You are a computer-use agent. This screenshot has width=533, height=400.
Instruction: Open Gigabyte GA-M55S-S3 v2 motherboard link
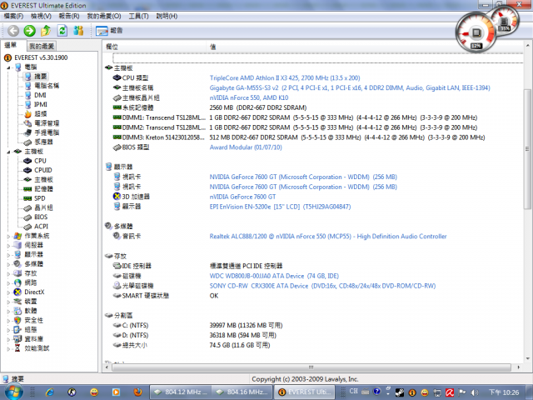tap(350, 88)
